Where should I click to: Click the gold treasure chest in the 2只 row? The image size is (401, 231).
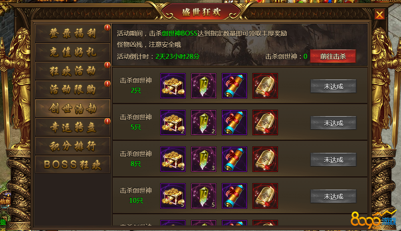[x=173, y=86]
